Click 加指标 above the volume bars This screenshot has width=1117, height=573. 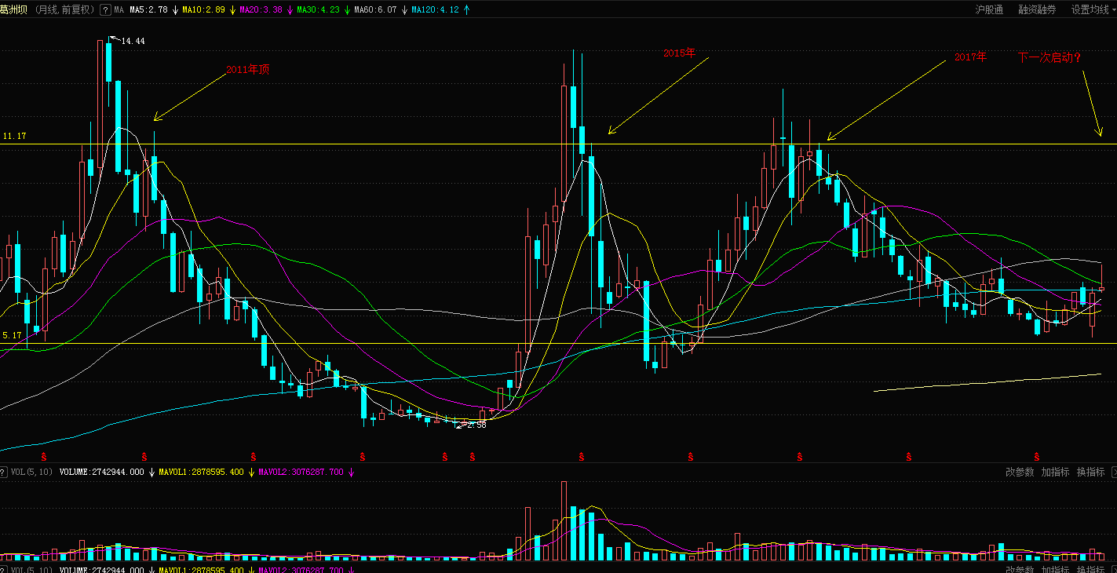click(1055, 472)
